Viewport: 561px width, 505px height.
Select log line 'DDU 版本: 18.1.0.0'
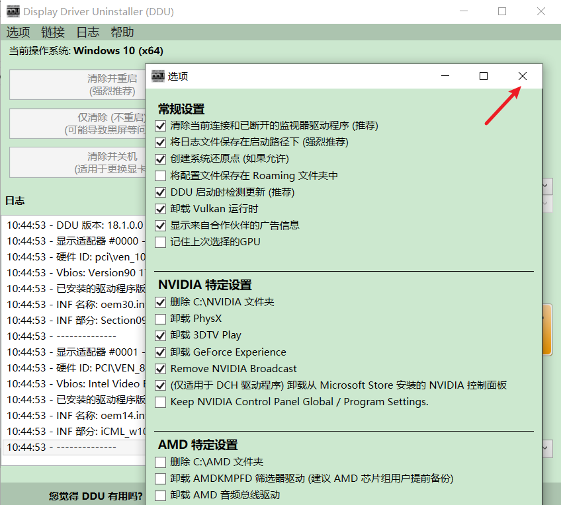point(74,225)
